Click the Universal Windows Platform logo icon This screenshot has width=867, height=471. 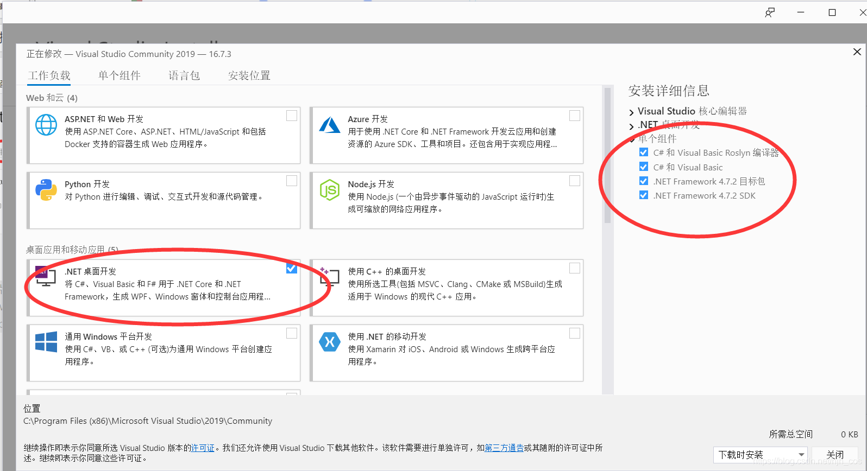coord(46,342)
